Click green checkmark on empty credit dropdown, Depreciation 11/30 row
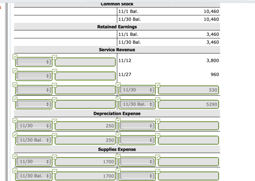This screenshot has width=255, height=181. coord(118,121)
